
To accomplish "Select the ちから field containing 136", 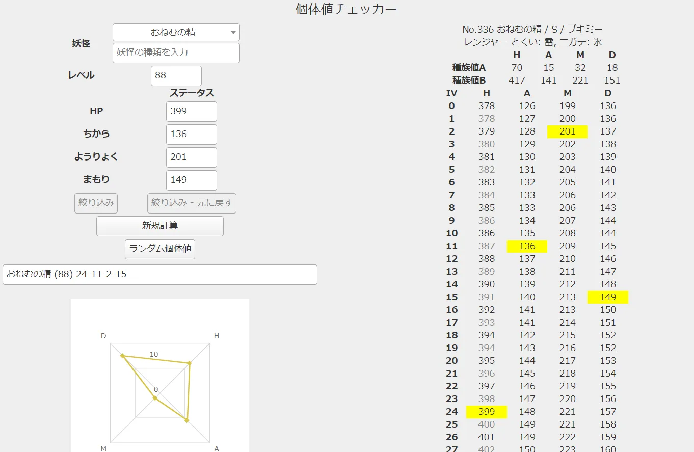I will point(192,134).
